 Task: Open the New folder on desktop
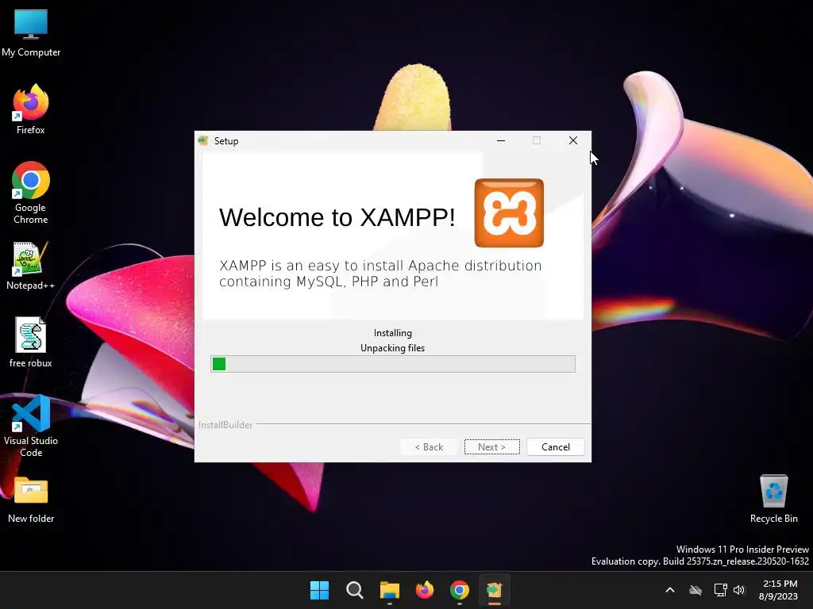pyautogui.click(x=31, y=500)
